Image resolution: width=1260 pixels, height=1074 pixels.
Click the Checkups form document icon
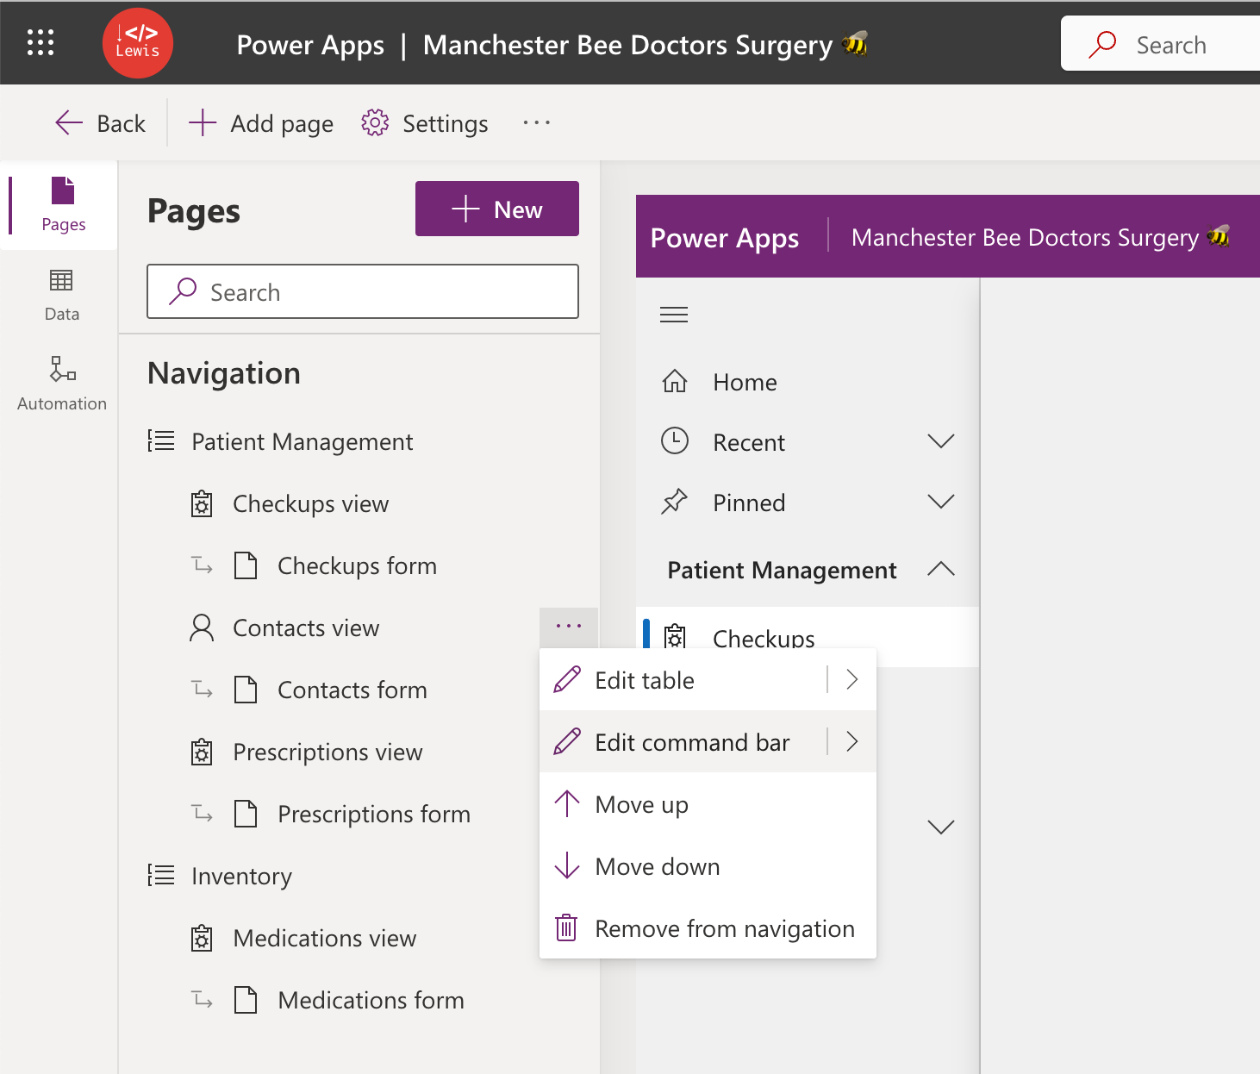tap(246, 565)
